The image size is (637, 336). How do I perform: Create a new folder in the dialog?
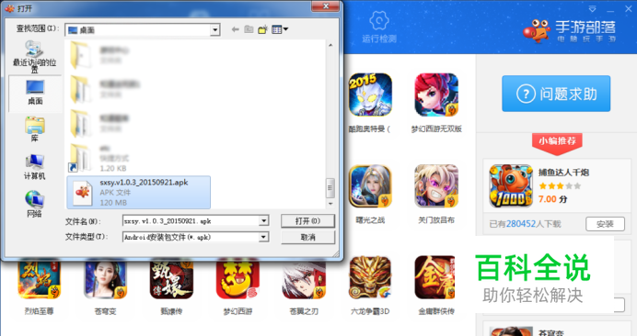click(262, 29)
